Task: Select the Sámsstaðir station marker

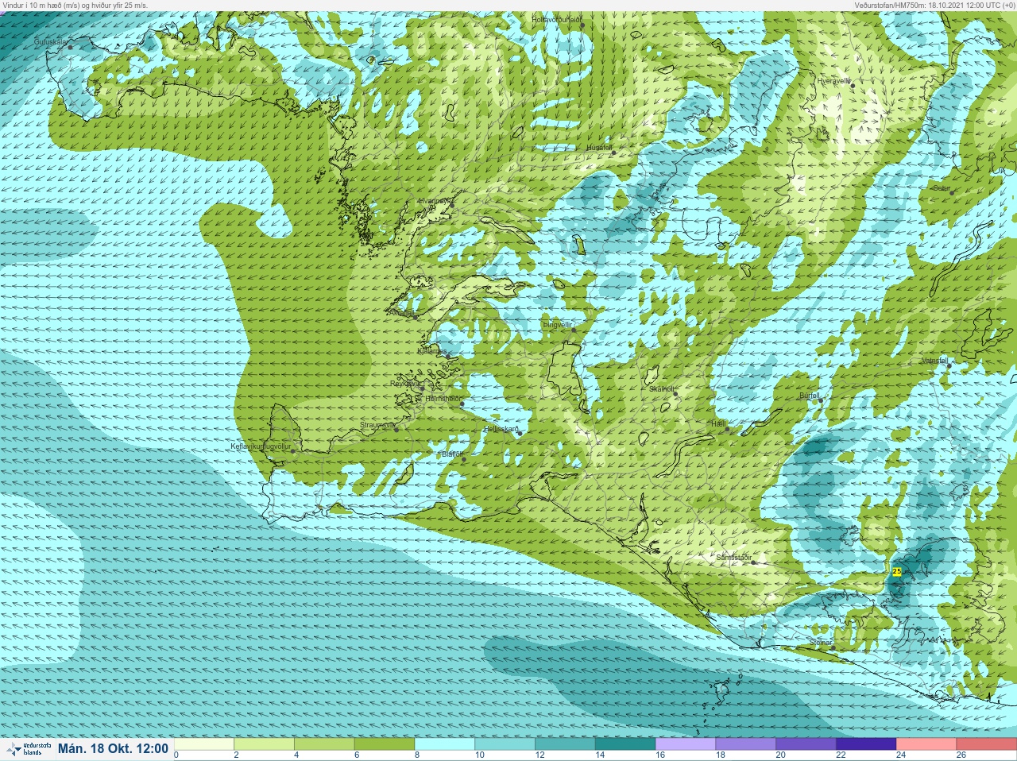Action: [754, 562]
